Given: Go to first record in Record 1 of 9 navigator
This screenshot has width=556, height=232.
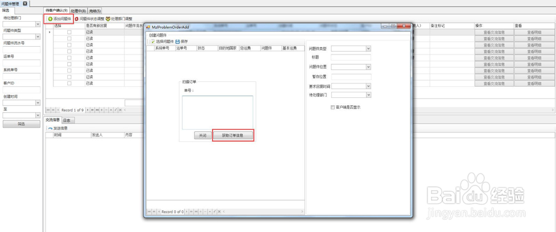Looking at the screenshot, I should coord(49,110).
